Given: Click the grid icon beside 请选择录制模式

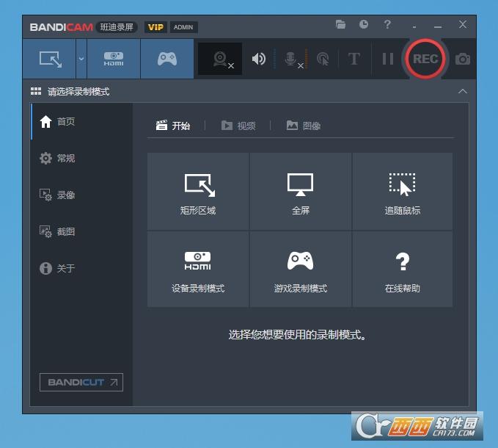Looking at the screenshot, I should click(x=36, y=91).
